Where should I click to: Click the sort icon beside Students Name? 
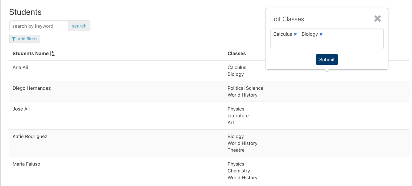52,53
